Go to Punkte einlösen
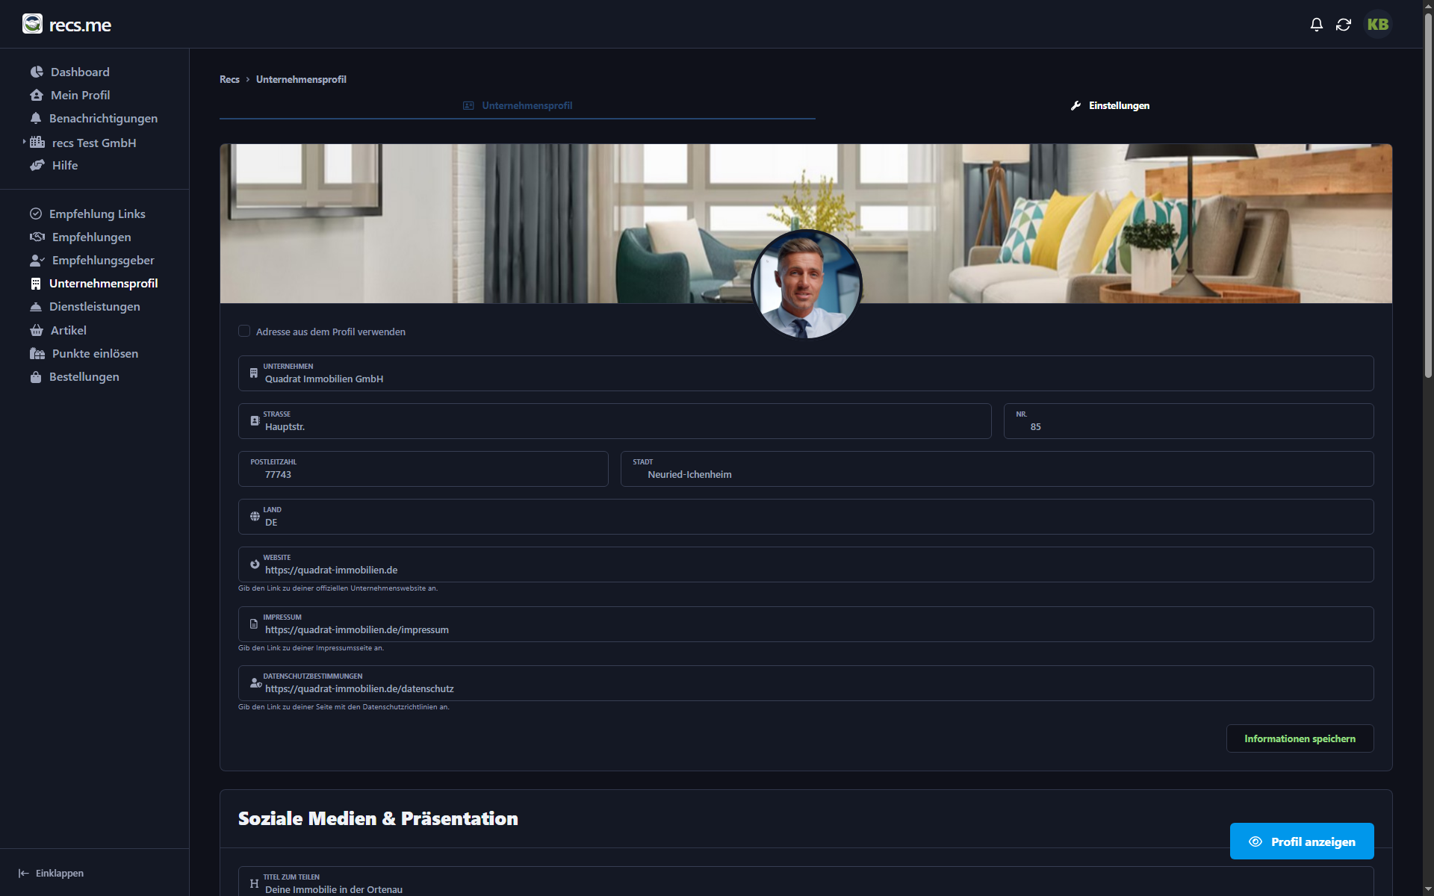This screenshot has width=1434, height=896. coord(94,353)
